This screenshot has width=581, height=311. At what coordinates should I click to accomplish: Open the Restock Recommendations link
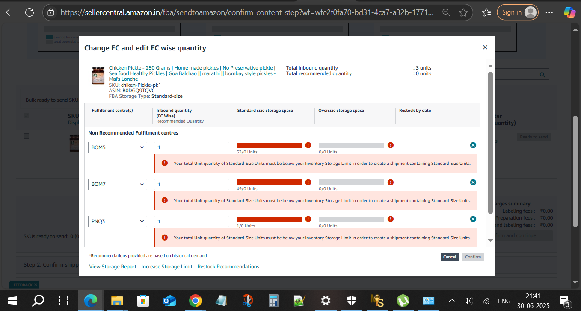pyautogui.click(x=228, y=267)
